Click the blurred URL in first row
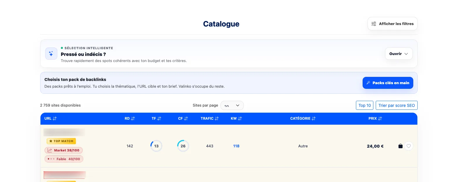466x182 pixels. 64,132
